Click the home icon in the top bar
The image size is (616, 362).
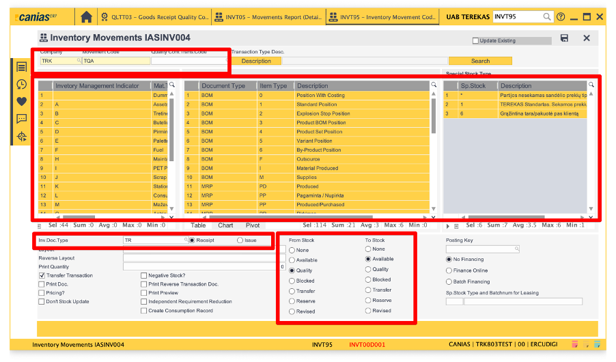[86, 16]
